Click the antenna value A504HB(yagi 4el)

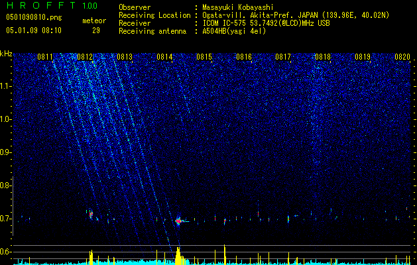[234, 31]
